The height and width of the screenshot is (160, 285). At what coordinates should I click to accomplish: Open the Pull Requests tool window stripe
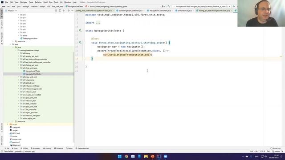(2, 39)
